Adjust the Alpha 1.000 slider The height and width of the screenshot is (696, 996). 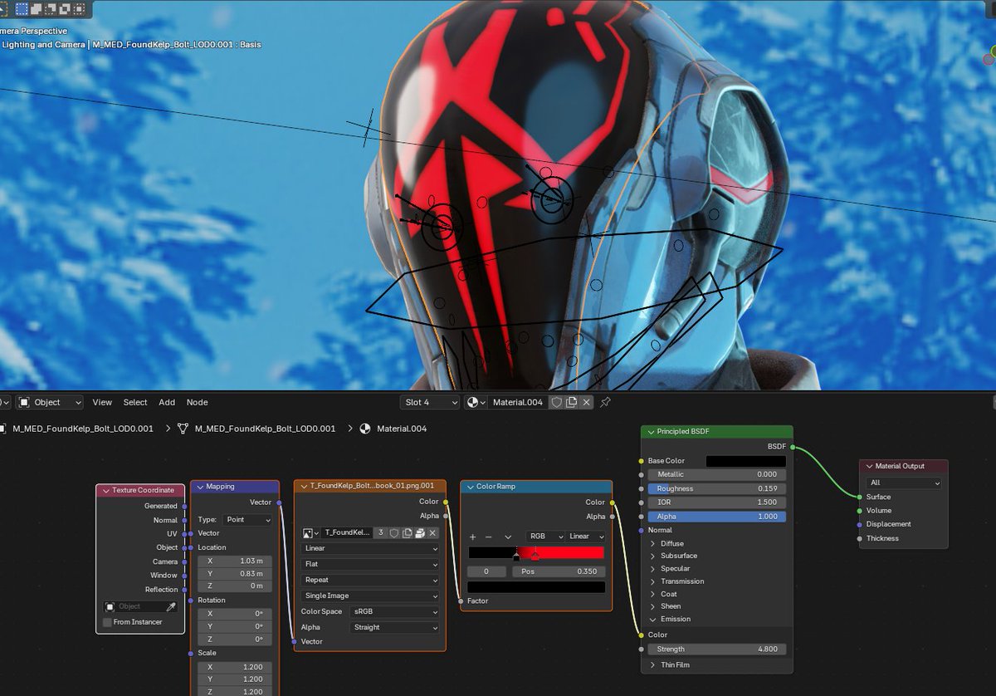[717, 516]
